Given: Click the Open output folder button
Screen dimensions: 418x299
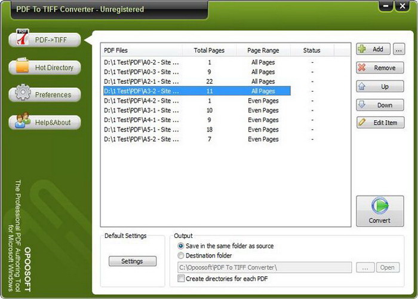Looking at the screenshot, I should 388,268.
